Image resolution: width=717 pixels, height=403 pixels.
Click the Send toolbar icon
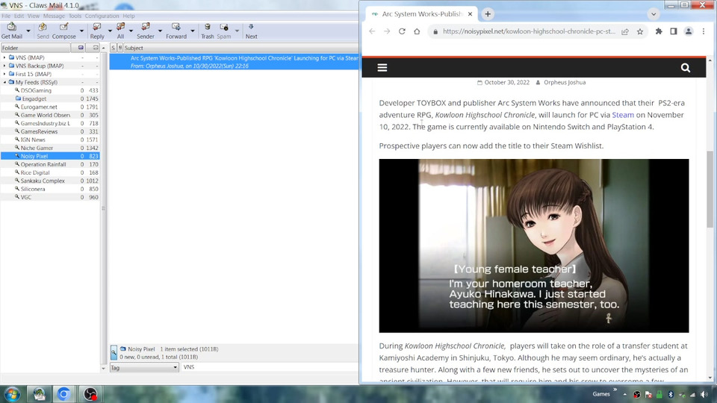43,31
